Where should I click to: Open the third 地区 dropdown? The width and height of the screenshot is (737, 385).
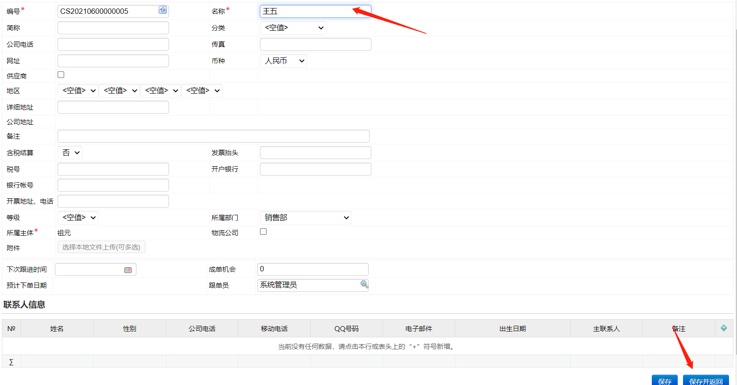click(161, 90)
